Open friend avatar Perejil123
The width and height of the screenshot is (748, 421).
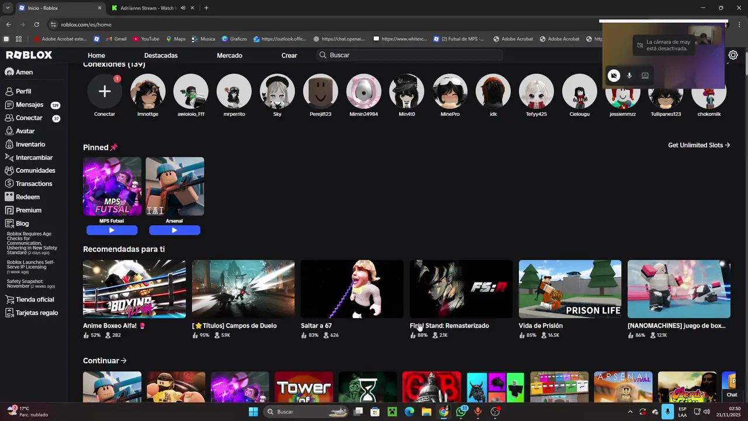click(320, 91)
